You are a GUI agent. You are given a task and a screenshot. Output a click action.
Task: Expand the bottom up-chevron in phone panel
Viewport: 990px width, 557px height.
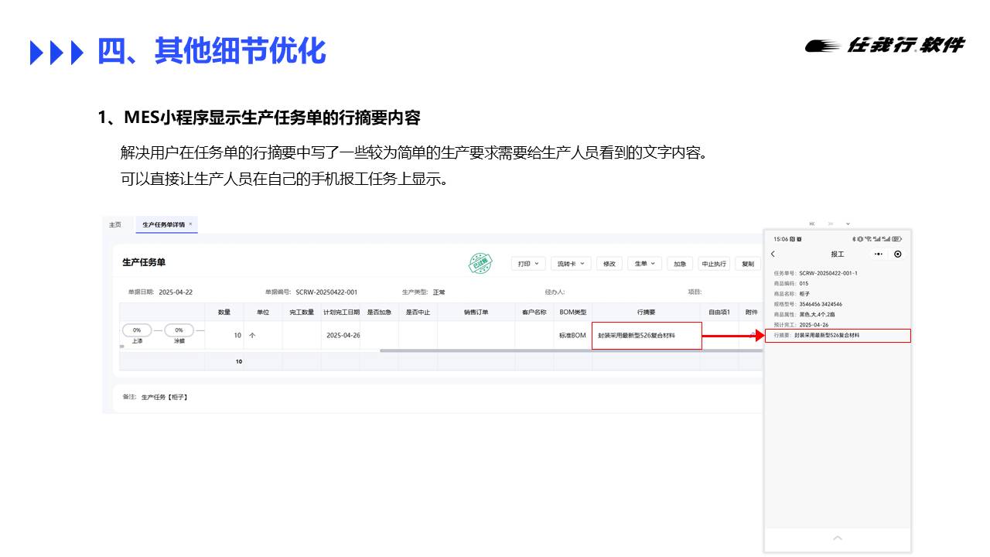837,538
